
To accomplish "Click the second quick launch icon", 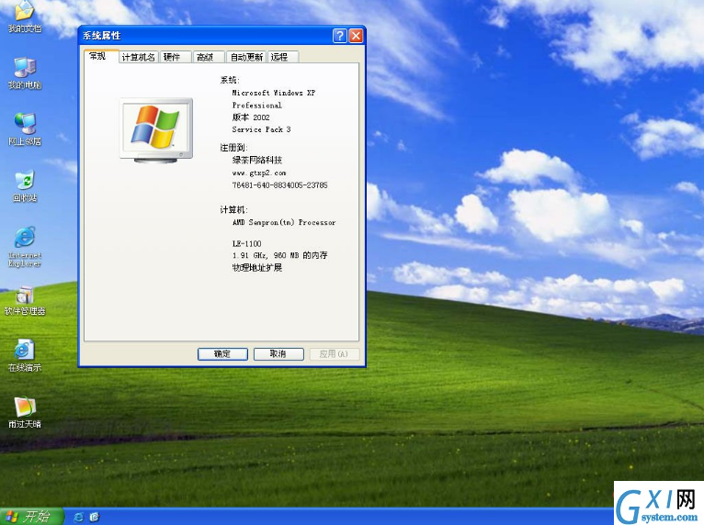I will [x=95, y=517].
